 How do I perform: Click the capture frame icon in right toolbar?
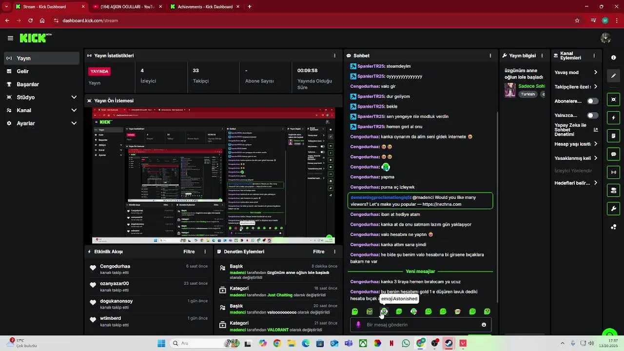(613, 99)
